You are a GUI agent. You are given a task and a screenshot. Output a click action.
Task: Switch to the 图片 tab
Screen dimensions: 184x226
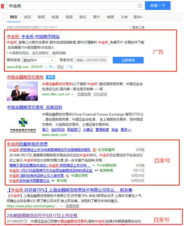[96, 17]
